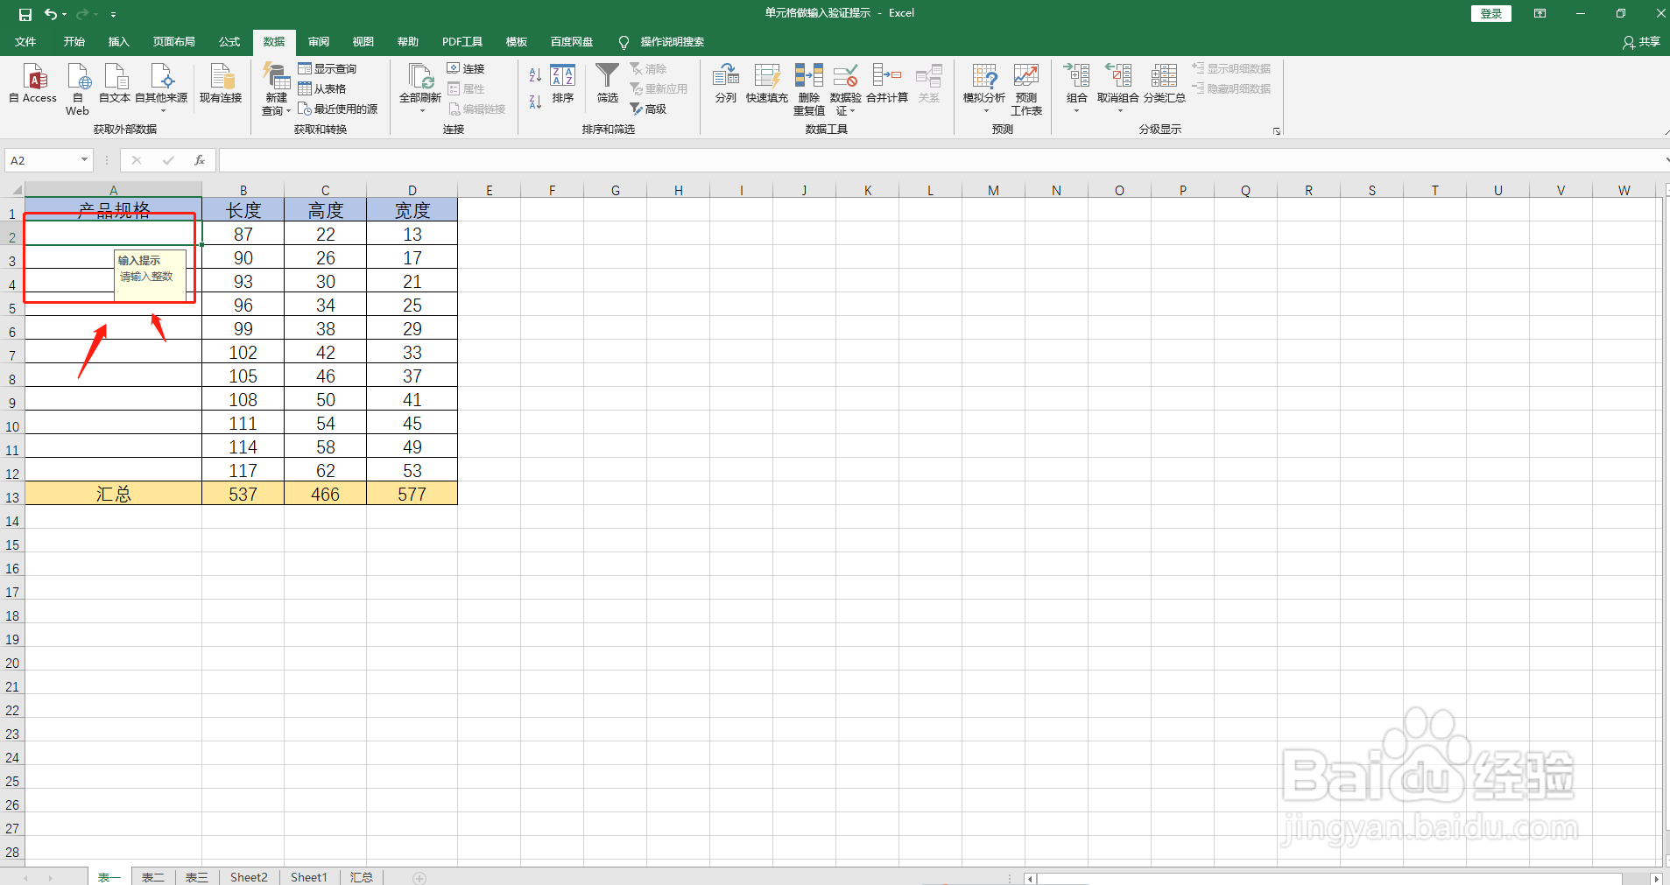This screenshot has width=1670, height=885.
Task: Open the Sort (排序) dialog
Action: pyautogui.click(x=563, y=84)
